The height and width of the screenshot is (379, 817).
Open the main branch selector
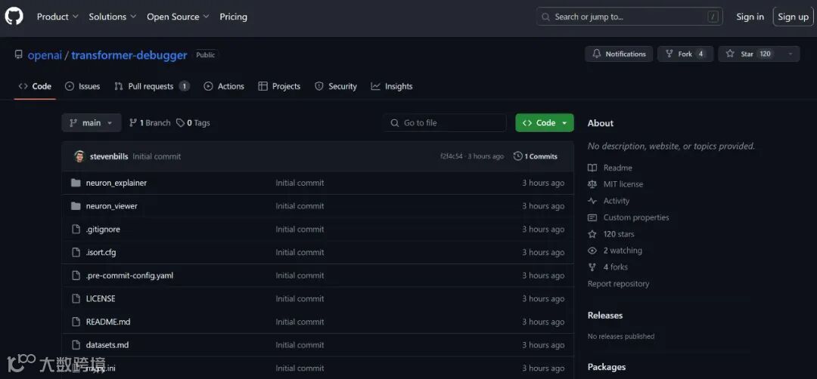tap(92, 123)
